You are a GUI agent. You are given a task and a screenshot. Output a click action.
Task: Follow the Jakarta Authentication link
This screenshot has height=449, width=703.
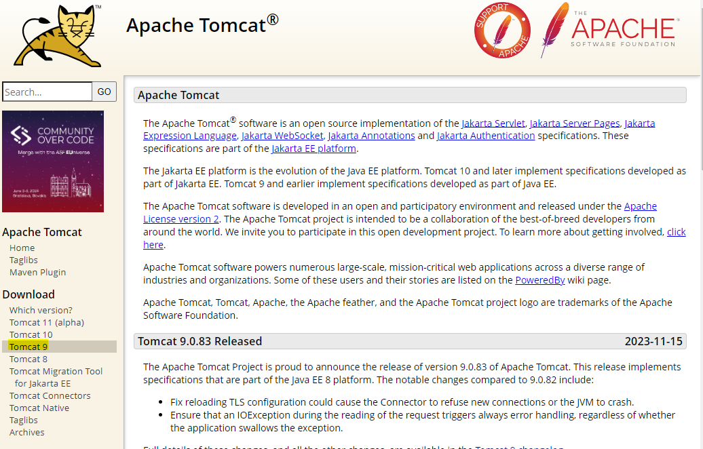(x=486, y=136)
